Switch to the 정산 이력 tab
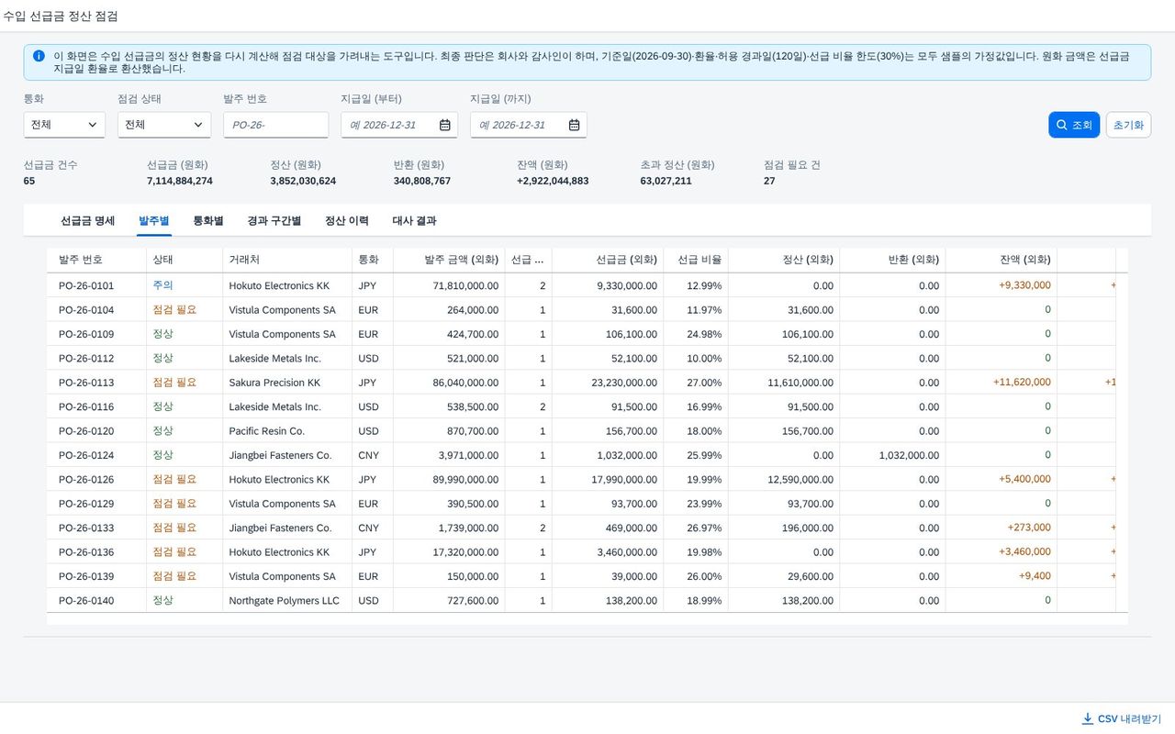This screenshot has height=734, width=1175. point(347,221)
